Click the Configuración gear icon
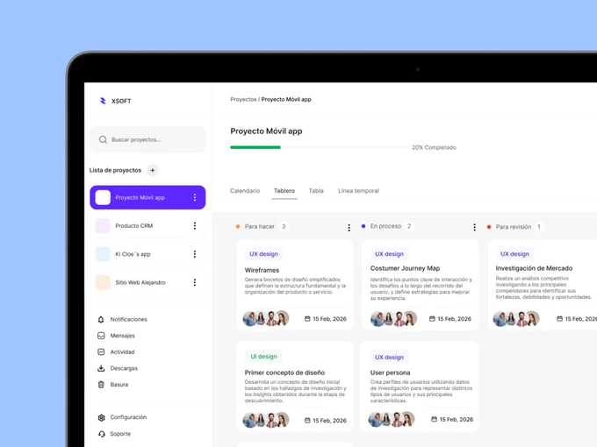The image size is (597, 447). [x=101, y=417]
